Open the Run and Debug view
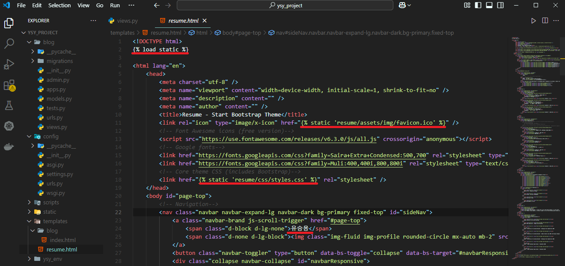 coord(9,64)
